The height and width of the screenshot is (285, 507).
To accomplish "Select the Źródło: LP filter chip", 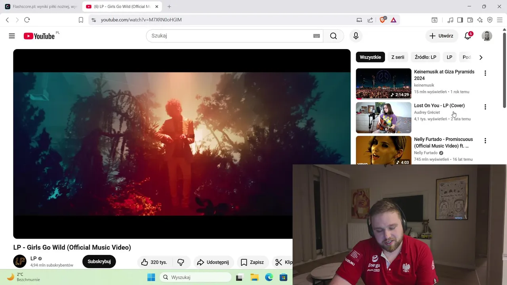I will (x=425, y=57).
